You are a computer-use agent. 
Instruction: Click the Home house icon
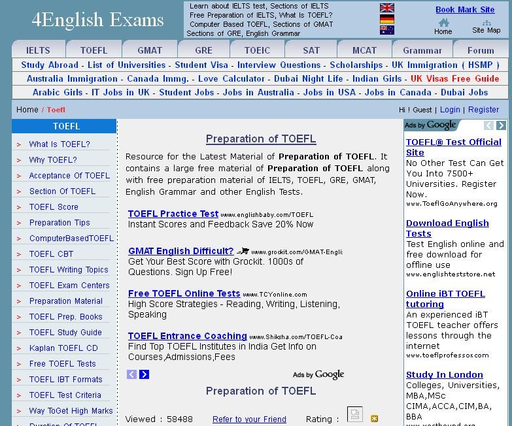pos(443,23)
